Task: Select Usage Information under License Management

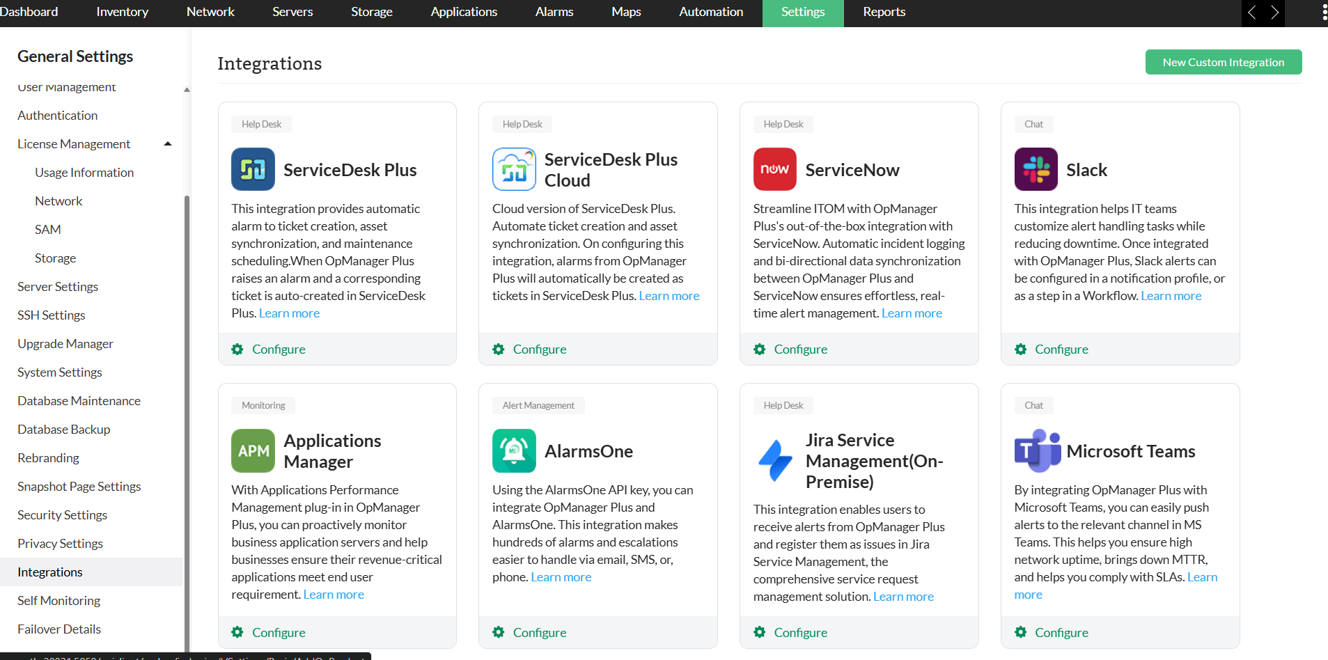Action: (x=84, y=172)
